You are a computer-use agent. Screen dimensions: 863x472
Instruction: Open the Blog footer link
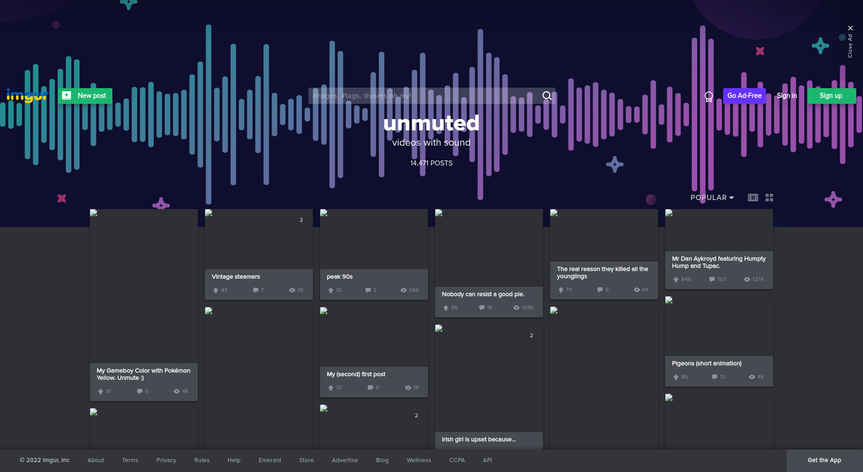pyautogui.click(x=383, y=460)
